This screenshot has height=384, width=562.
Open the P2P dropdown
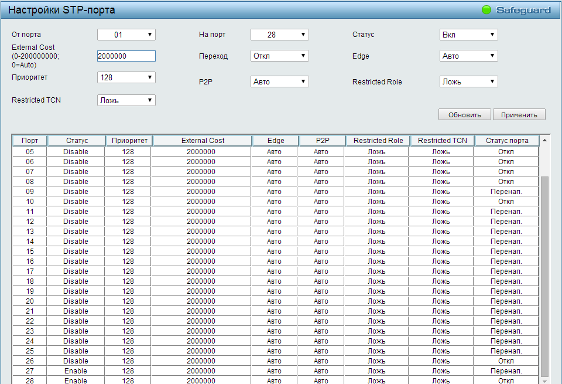tap(279, 81)
